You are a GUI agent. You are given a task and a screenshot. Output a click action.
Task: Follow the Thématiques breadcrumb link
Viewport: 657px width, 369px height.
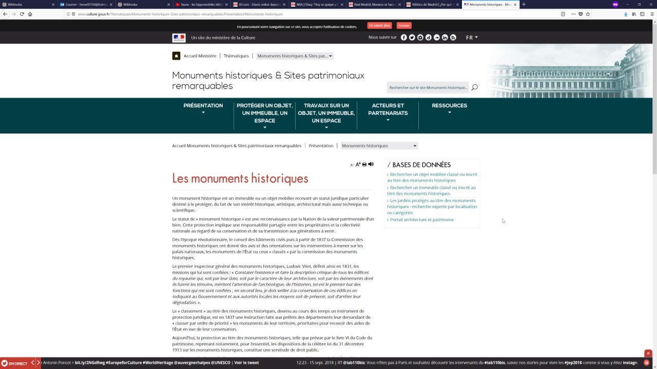(x=236, y=56)
